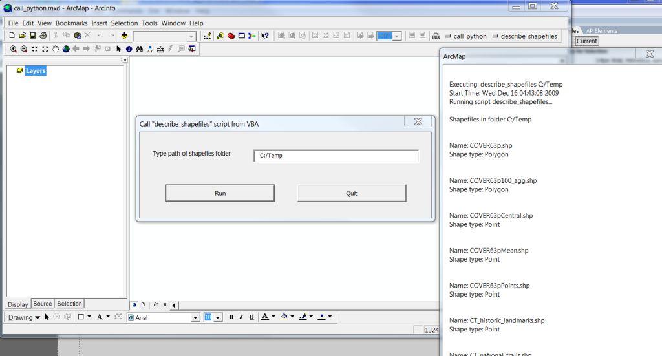This screenshot has width=662, height=356.
Task: Click the shapefiles folder path field
Action: [336, 156]
